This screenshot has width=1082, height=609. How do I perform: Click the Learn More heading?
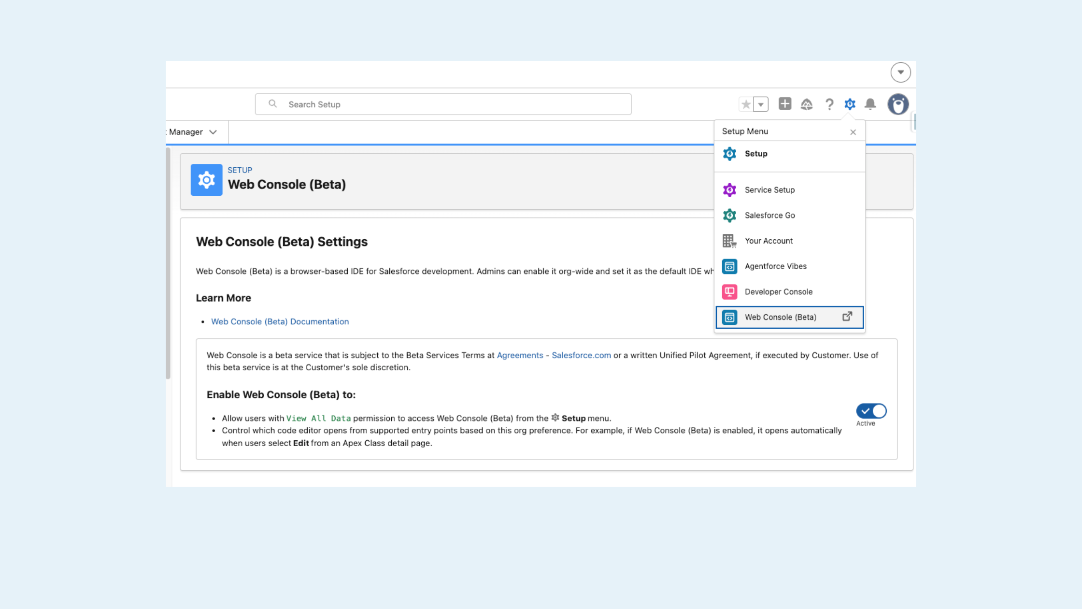pyautogui.click(x=223, y=298)
